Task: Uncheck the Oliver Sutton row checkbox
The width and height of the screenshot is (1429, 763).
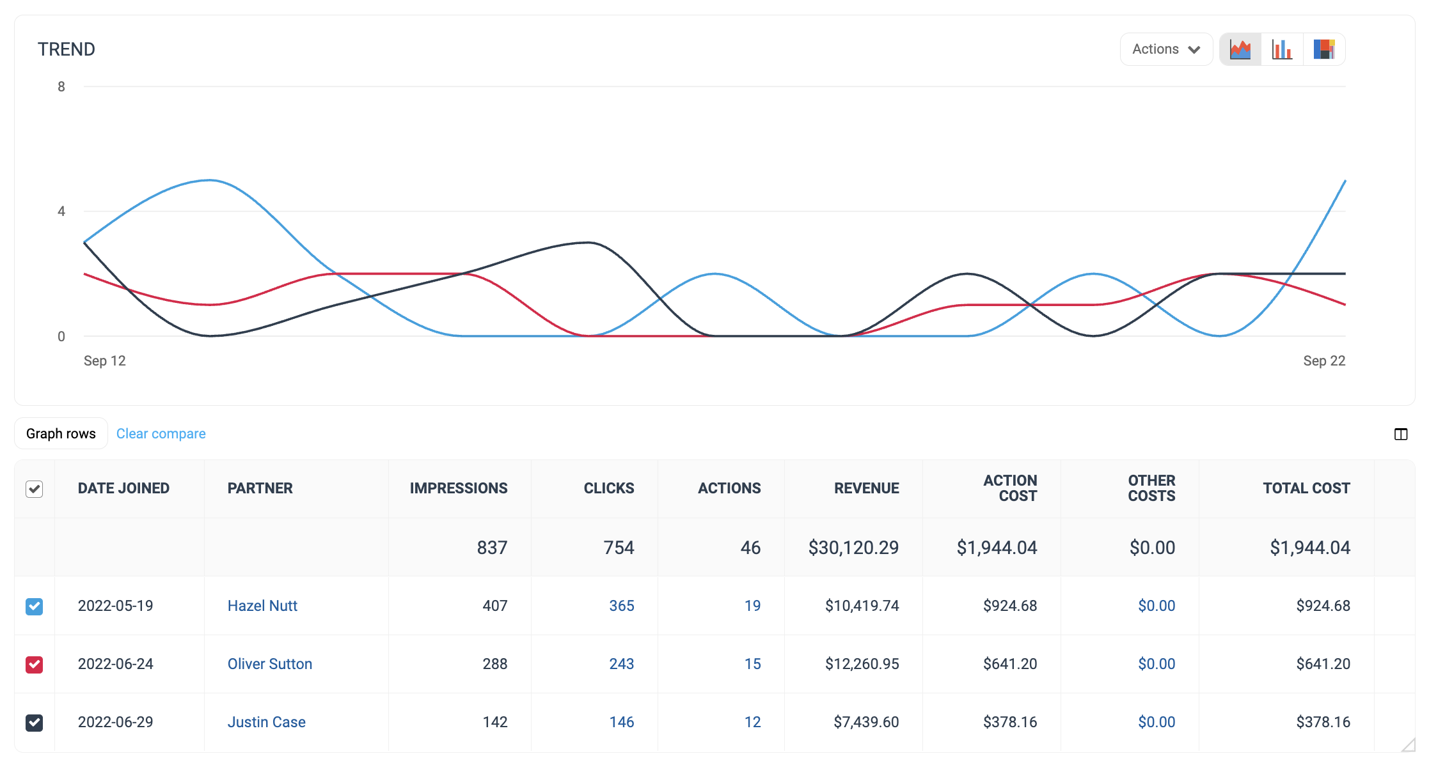Action: click(35, 665)
